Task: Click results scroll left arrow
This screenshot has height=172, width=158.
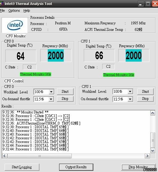Action: coord(5,156)
